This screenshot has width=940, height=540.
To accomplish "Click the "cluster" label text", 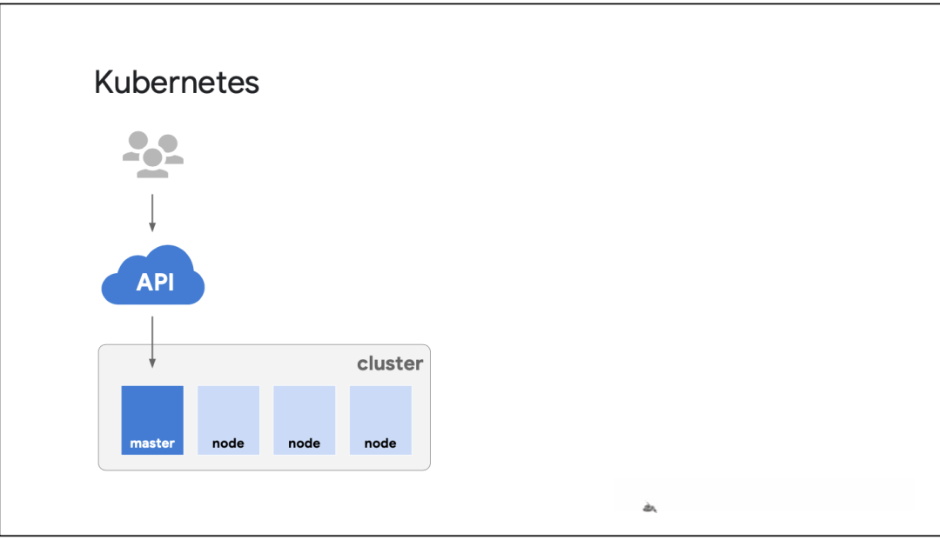I will tap(390, 363).
